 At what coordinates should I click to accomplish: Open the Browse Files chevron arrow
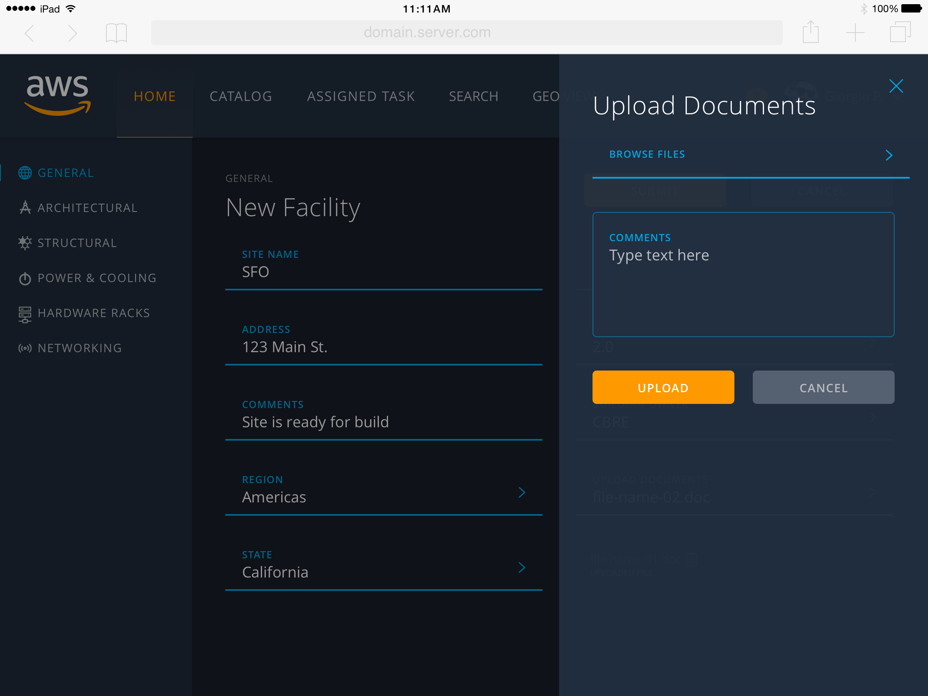(x=888, y=155)
